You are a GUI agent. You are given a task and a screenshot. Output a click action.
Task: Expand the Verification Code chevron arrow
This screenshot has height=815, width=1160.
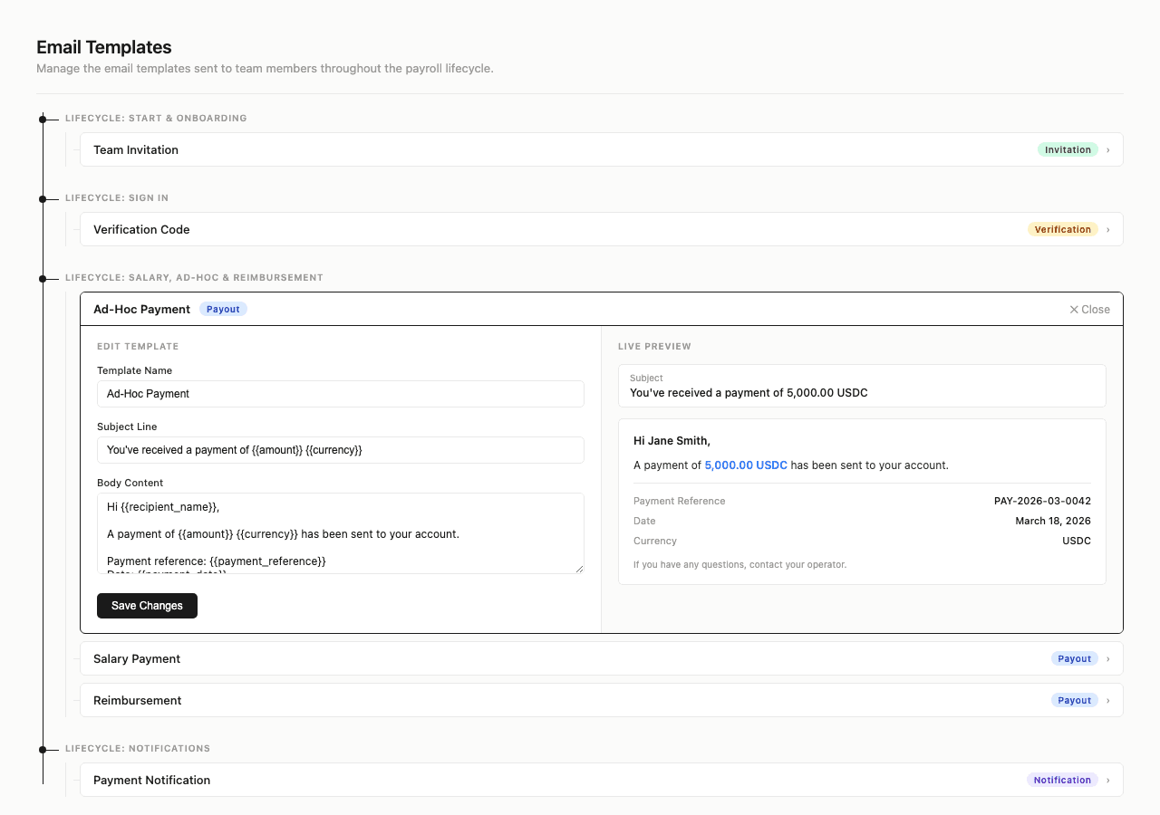pos(1107,230)
